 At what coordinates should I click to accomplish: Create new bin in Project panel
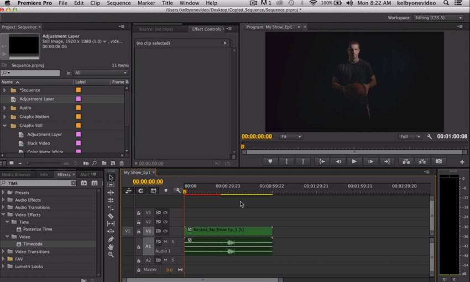104,163
